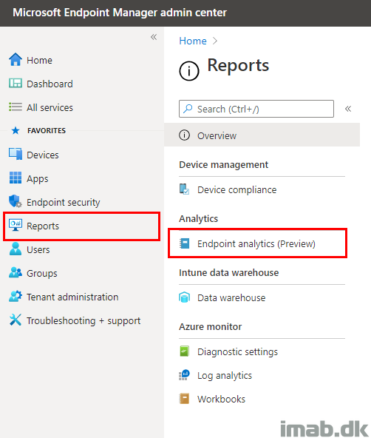
Task: Open the Dashboard icon in sidebar
Action: point(16,84)
